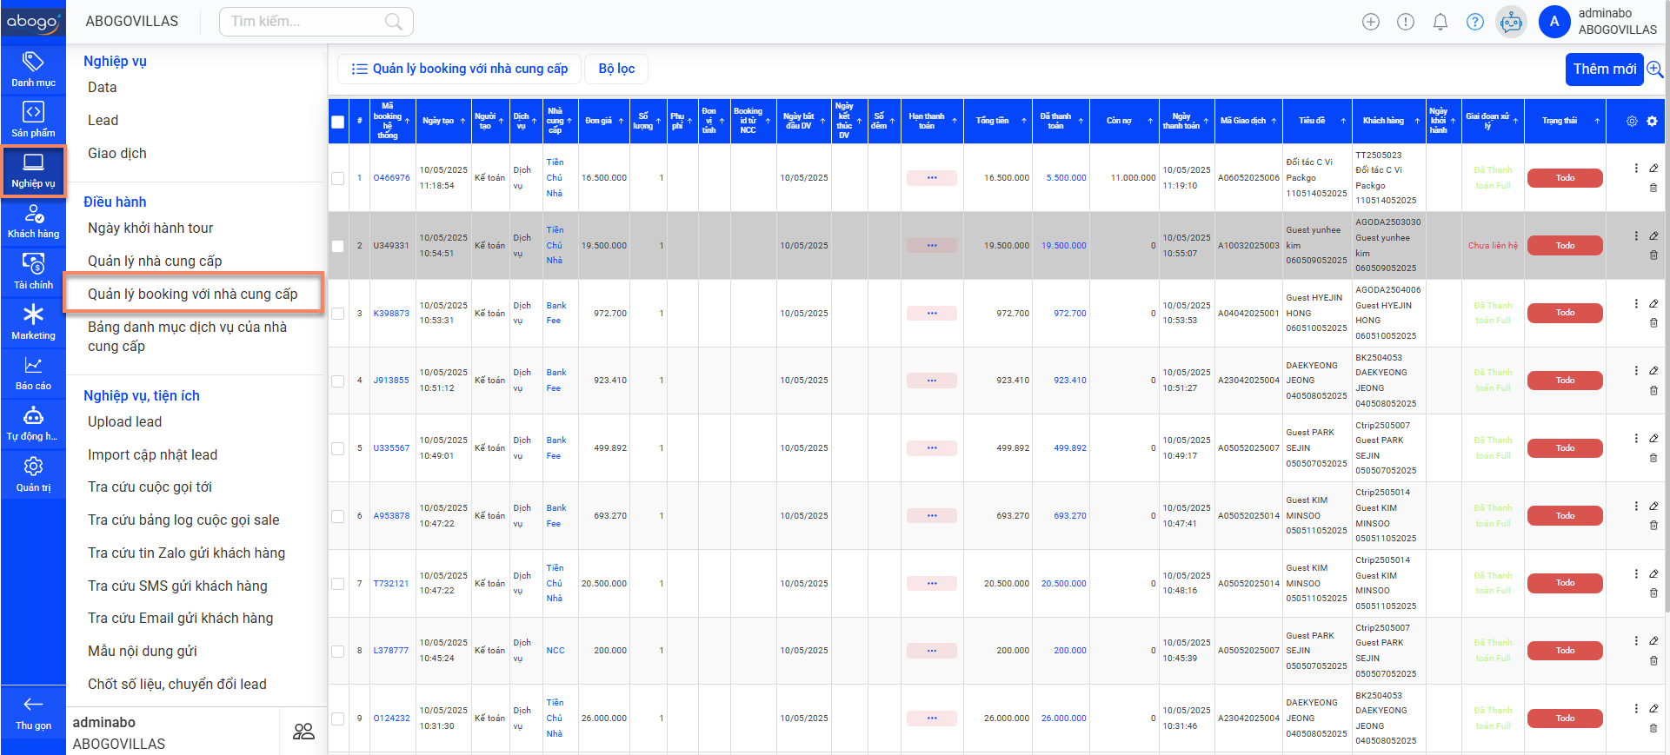Click Quản lý booking với nhà cung cấp tab button
1670x755 pixels.
point(460,69)
